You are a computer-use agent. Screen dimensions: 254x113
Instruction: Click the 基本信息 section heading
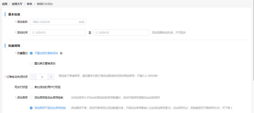(14, 14)
